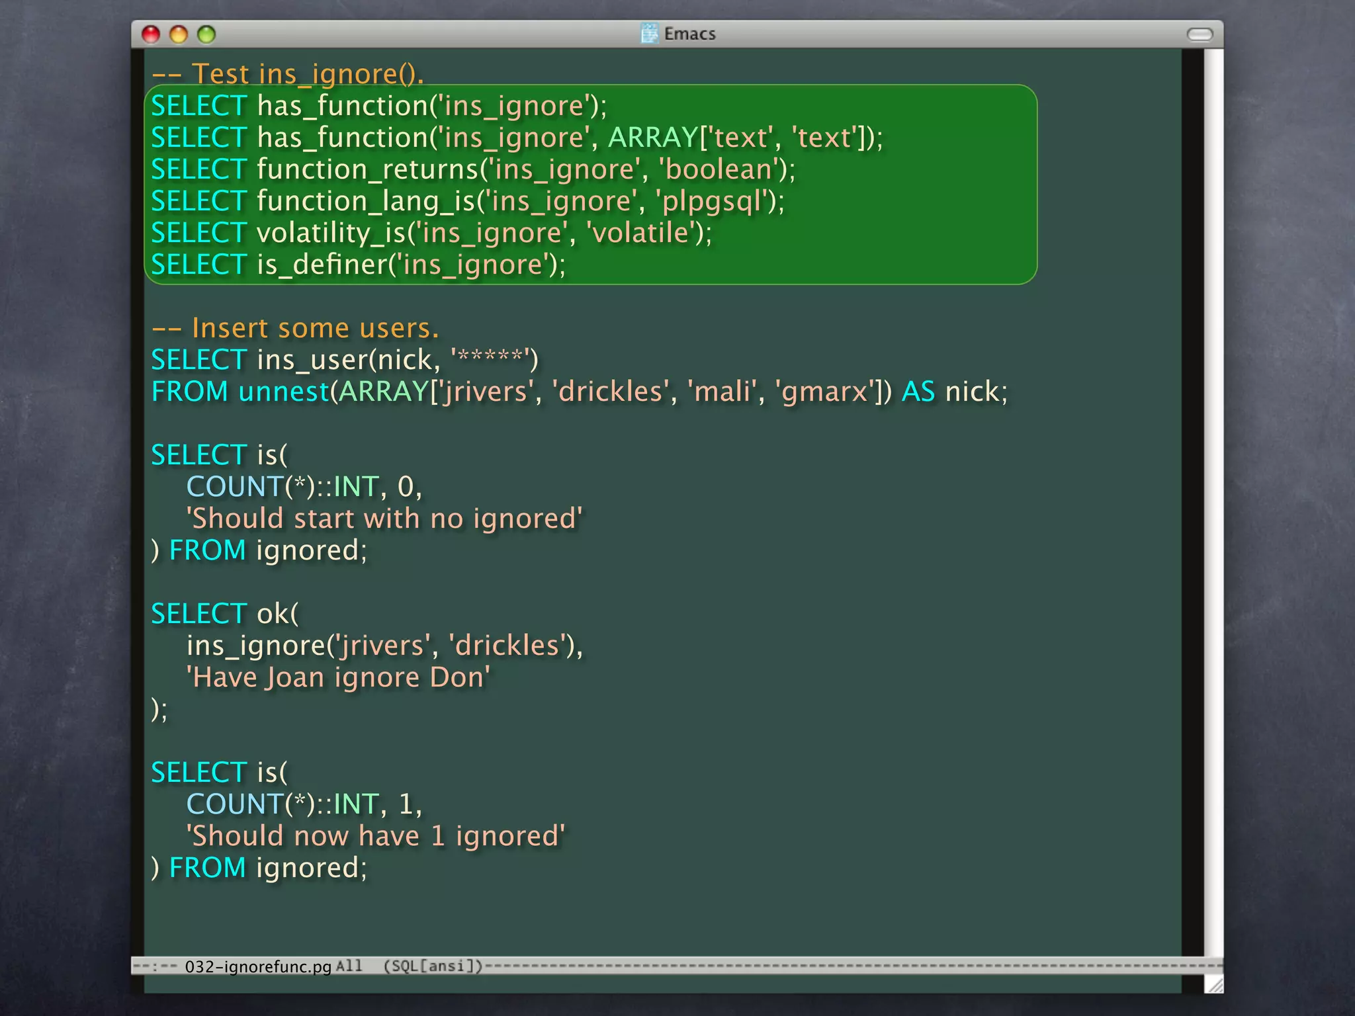Click the yellow minimize window button
The height and width of the screenshot is (1016, 1355).
[x=179, y=34]
